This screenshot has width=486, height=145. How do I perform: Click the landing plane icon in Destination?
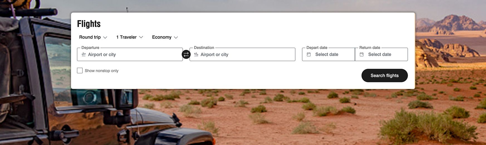(196, 55)
